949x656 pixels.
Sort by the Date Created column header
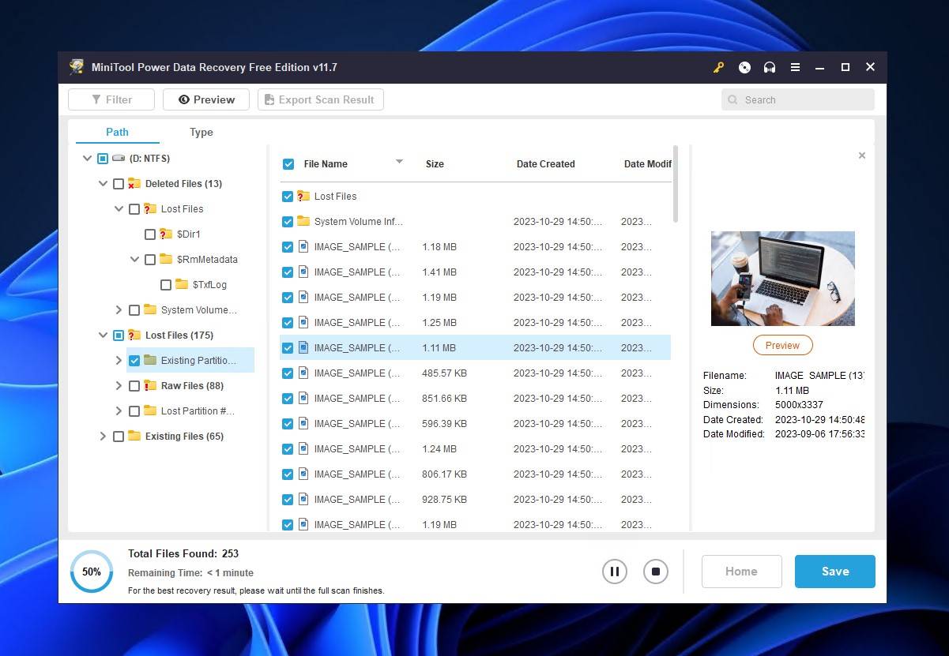[x=545, y=164]
